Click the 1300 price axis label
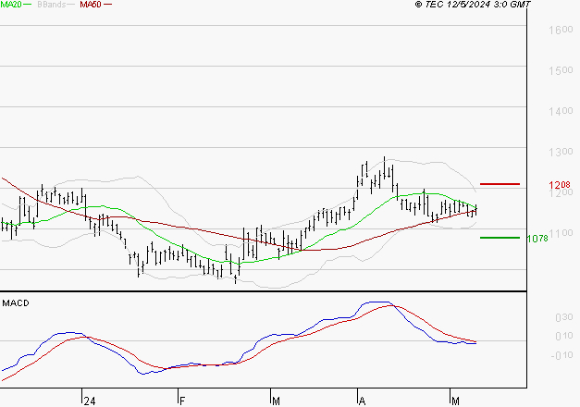580x407 pixels. click(561, 152)
